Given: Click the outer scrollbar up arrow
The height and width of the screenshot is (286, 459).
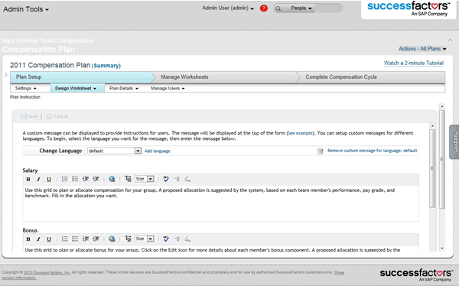Looking at the screenshot, I should (442, 106).
